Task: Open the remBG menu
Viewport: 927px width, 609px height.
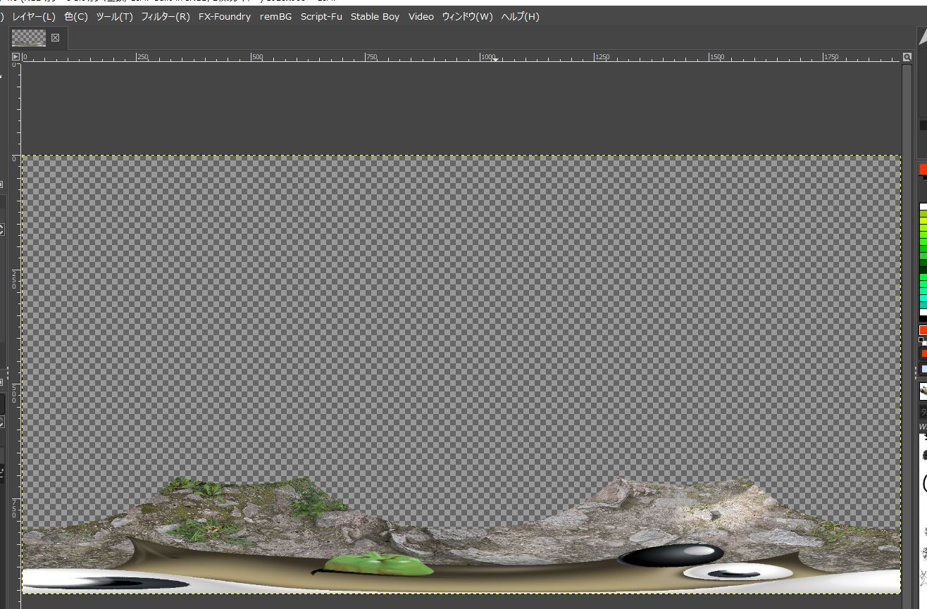Action: [275, 16]
